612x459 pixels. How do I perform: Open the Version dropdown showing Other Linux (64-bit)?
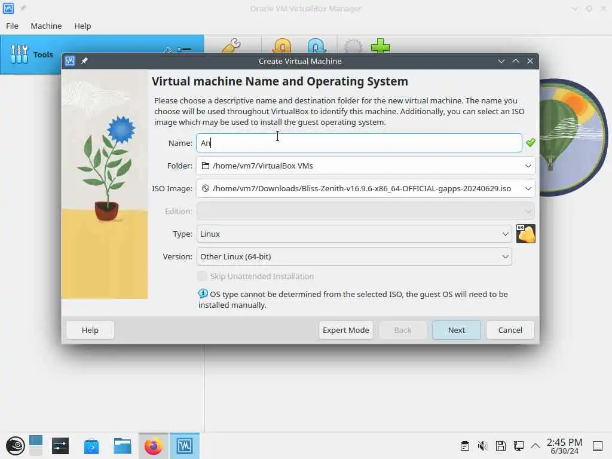(354, 256)
